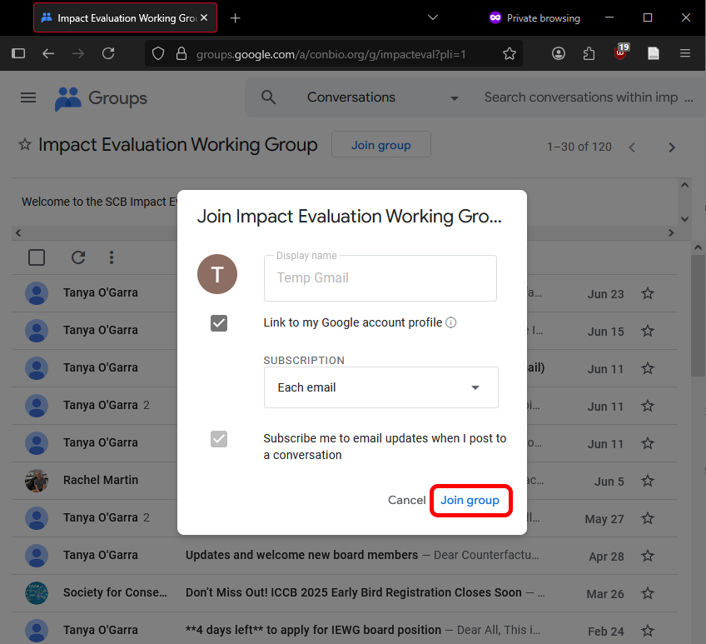The width and height of the screenshot is (706, 644).
Task: Go to next page of conversations
Action: point(672,147)
